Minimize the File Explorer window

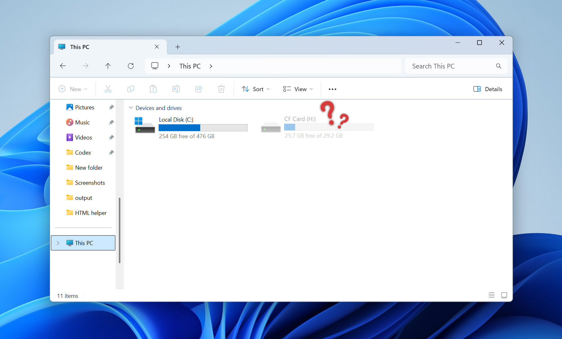[458, 42]
